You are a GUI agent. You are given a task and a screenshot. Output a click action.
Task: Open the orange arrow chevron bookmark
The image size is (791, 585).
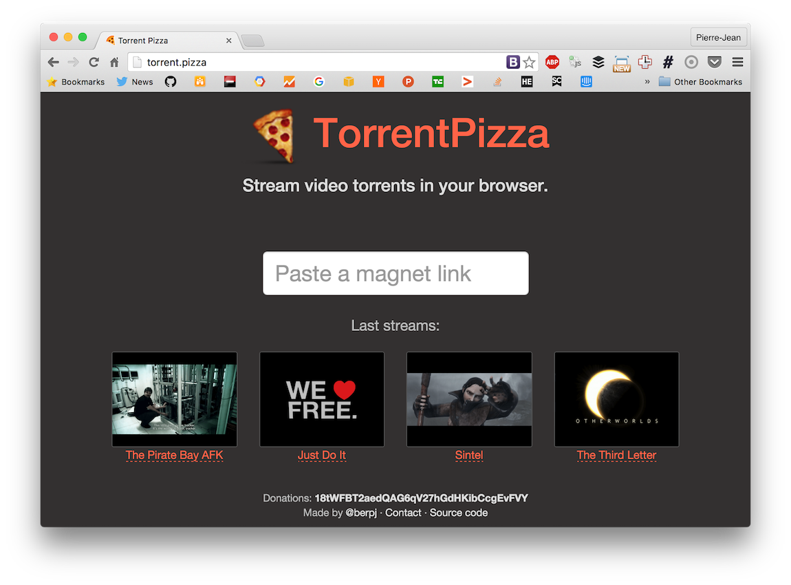point(468,82)
